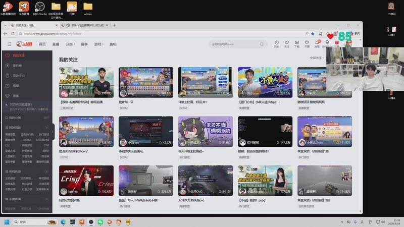404x227 pixels.
Task: Open the OBS Studio desktop shortcut
Action: pyautogui.click(x=40, y=9)
